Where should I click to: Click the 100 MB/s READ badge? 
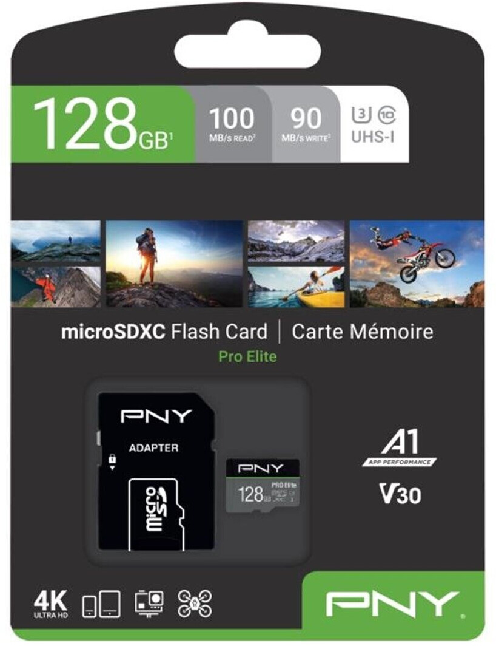tap(232, 124)
